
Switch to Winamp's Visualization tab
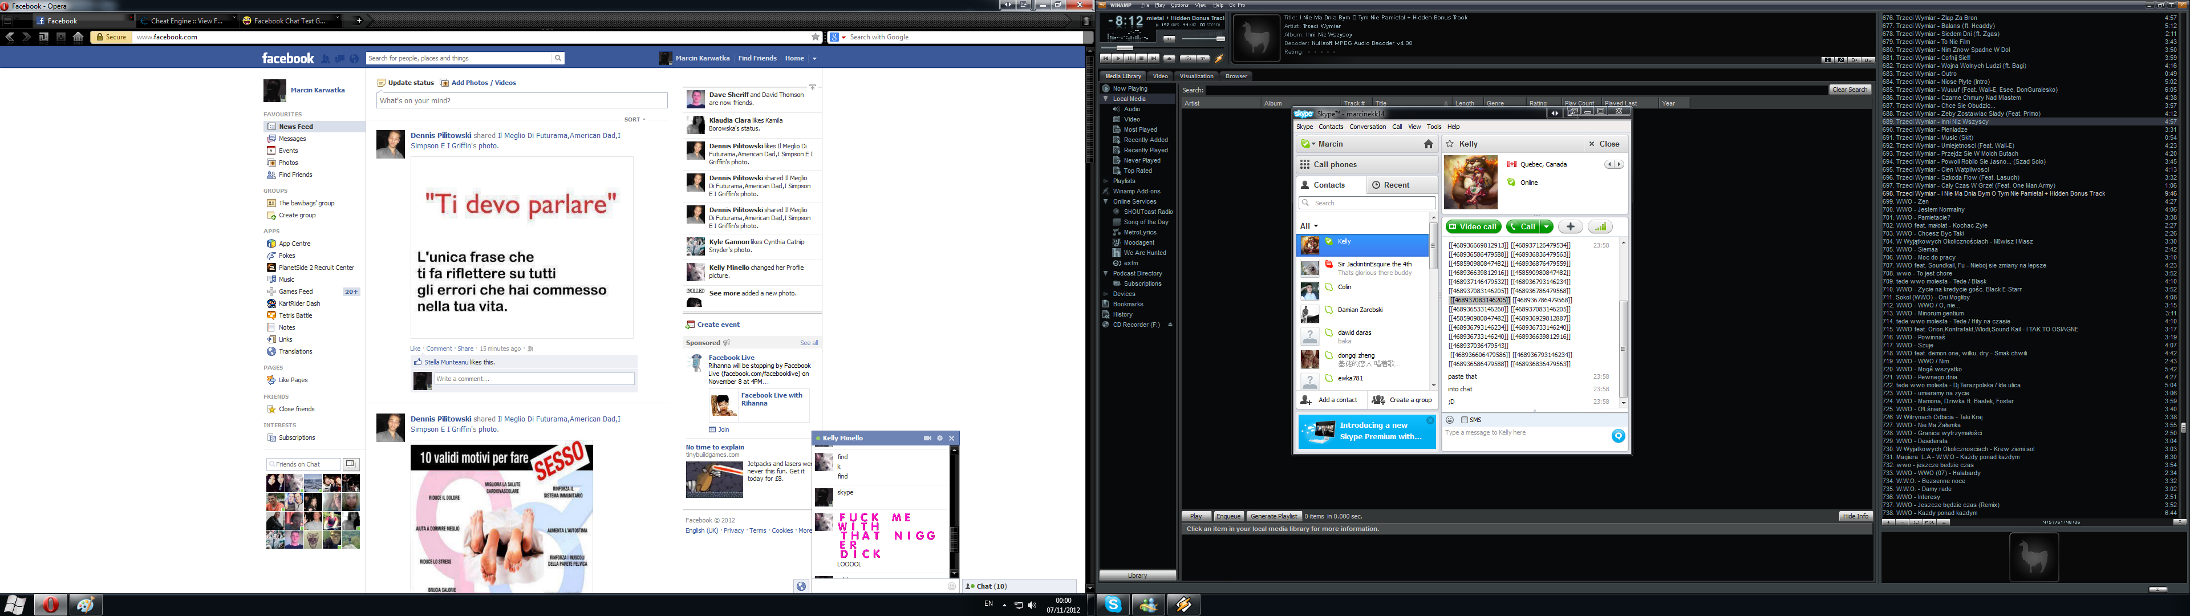tap(1196, 76)
